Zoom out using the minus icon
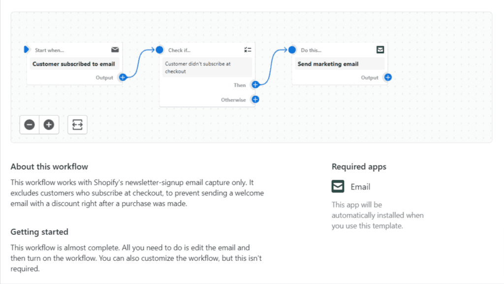Image resolution: width=504 pixels, height=284 pixels. (29, 125)
